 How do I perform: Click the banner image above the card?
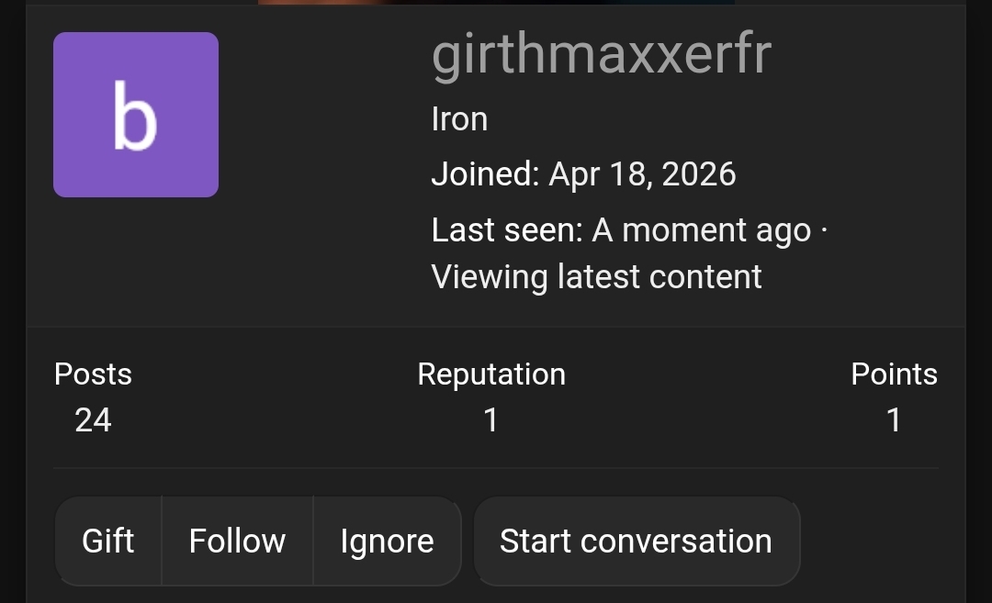pos(496,6)
